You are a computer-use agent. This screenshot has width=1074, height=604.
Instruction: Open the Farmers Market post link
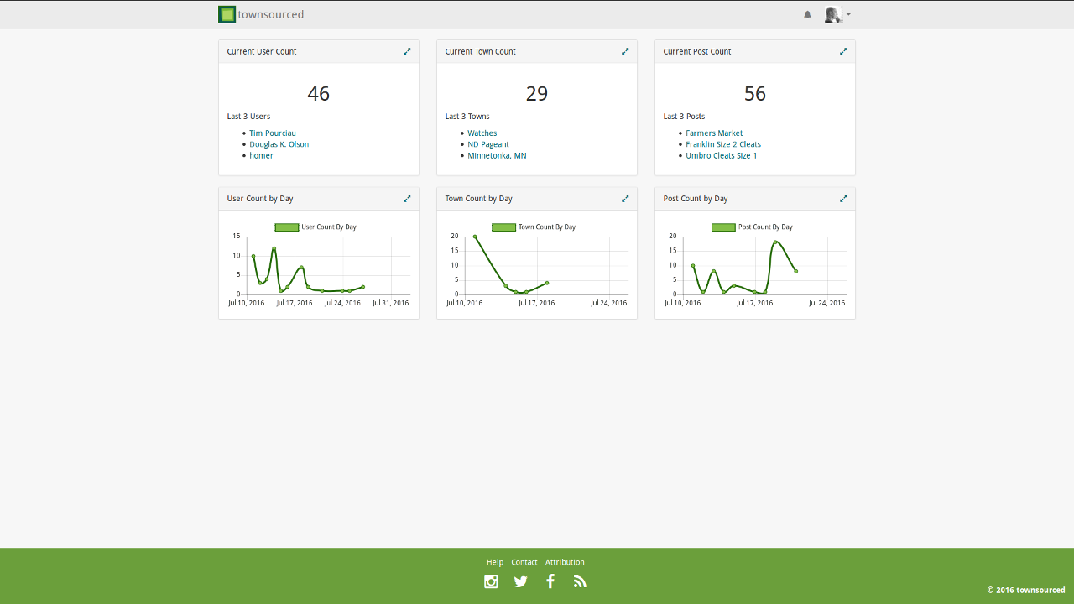tap(714, 133)
